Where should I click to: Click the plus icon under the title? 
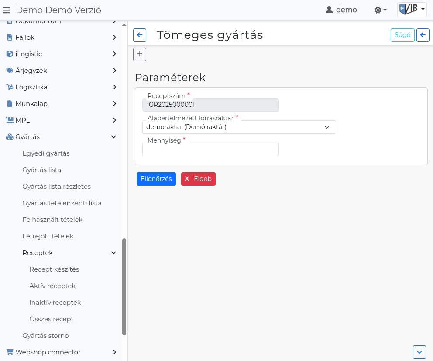tap(140, 54)
